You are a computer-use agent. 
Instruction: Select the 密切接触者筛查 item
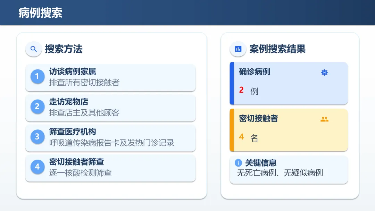tap(110, 168)
